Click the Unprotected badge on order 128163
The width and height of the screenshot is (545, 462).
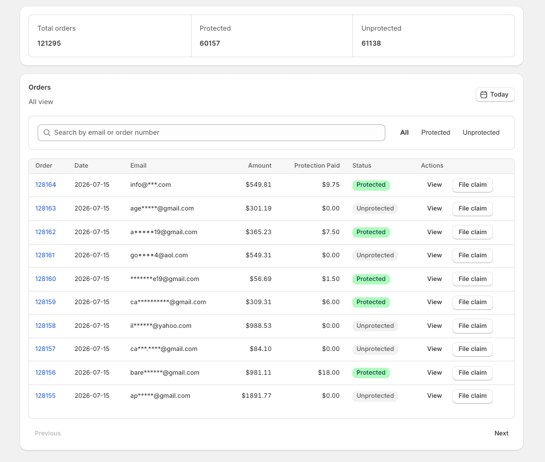(375, 208)
